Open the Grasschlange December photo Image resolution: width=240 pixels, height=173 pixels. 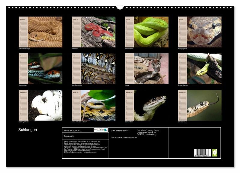[200, 105]
